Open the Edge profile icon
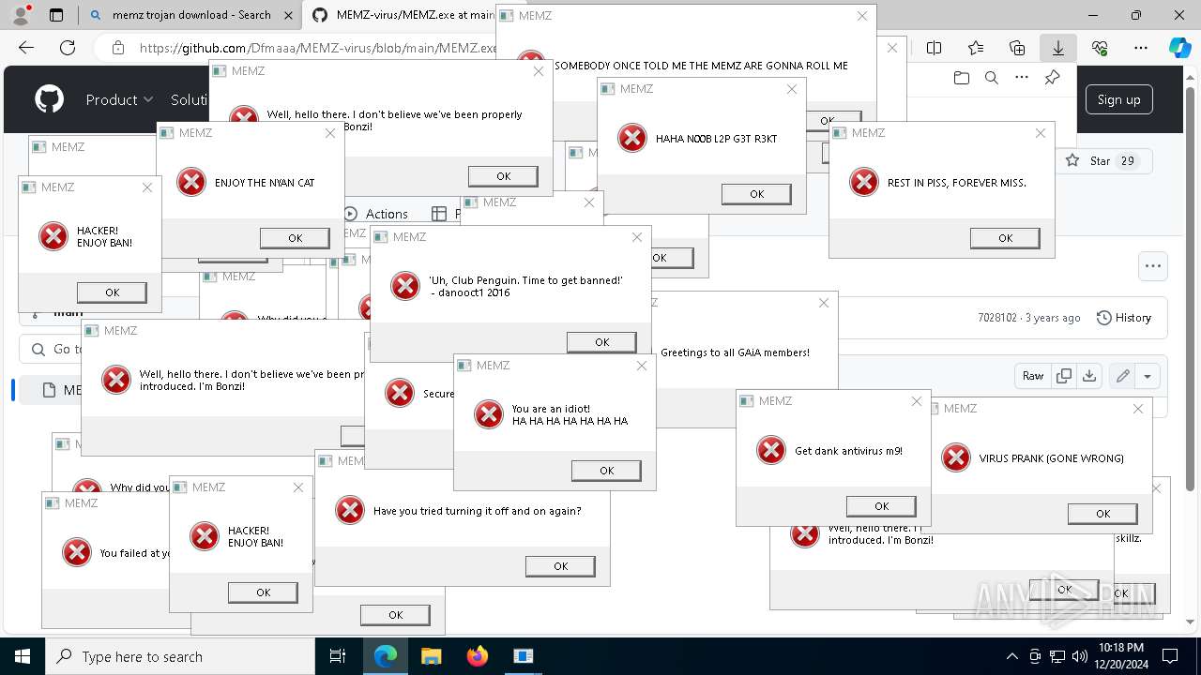 coord(22,14)
